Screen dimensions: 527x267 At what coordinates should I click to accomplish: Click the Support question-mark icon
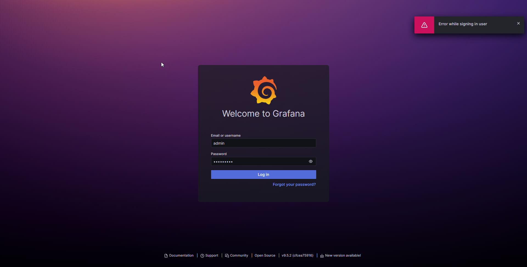click(202, 256)
